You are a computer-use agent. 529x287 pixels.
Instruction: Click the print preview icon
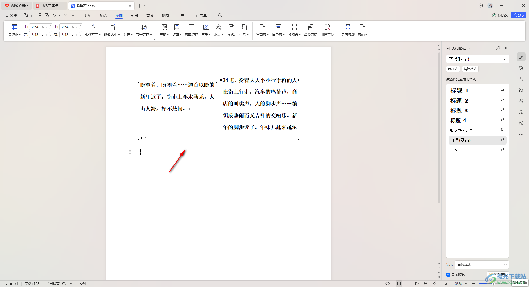[47, 15]
